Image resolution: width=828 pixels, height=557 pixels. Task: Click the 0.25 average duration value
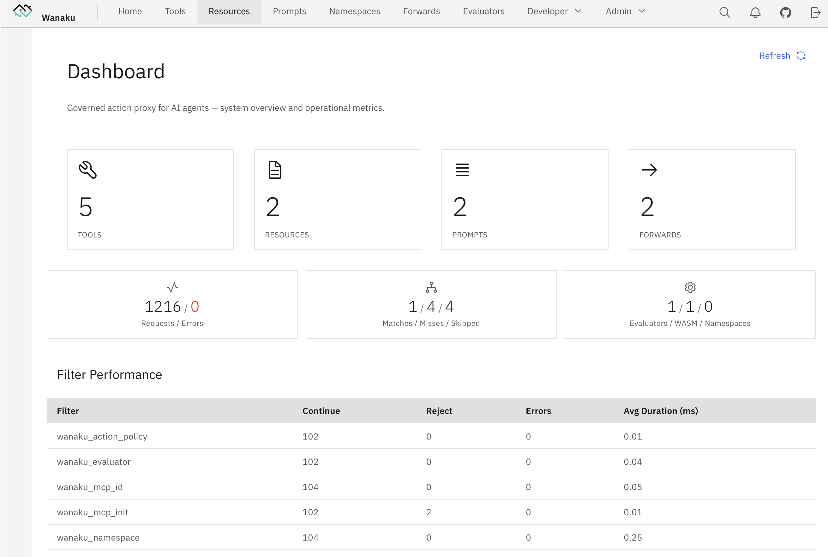click(x=633, y=537)
